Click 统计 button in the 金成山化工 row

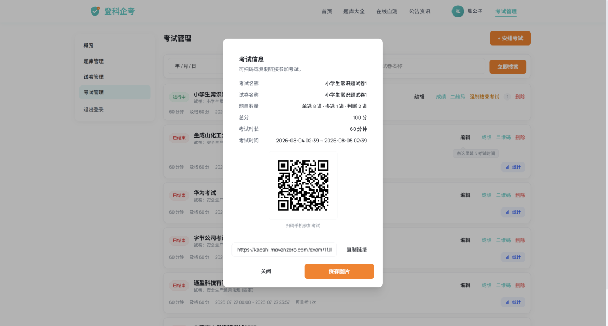pyautogui.click(x=513, y=167)
